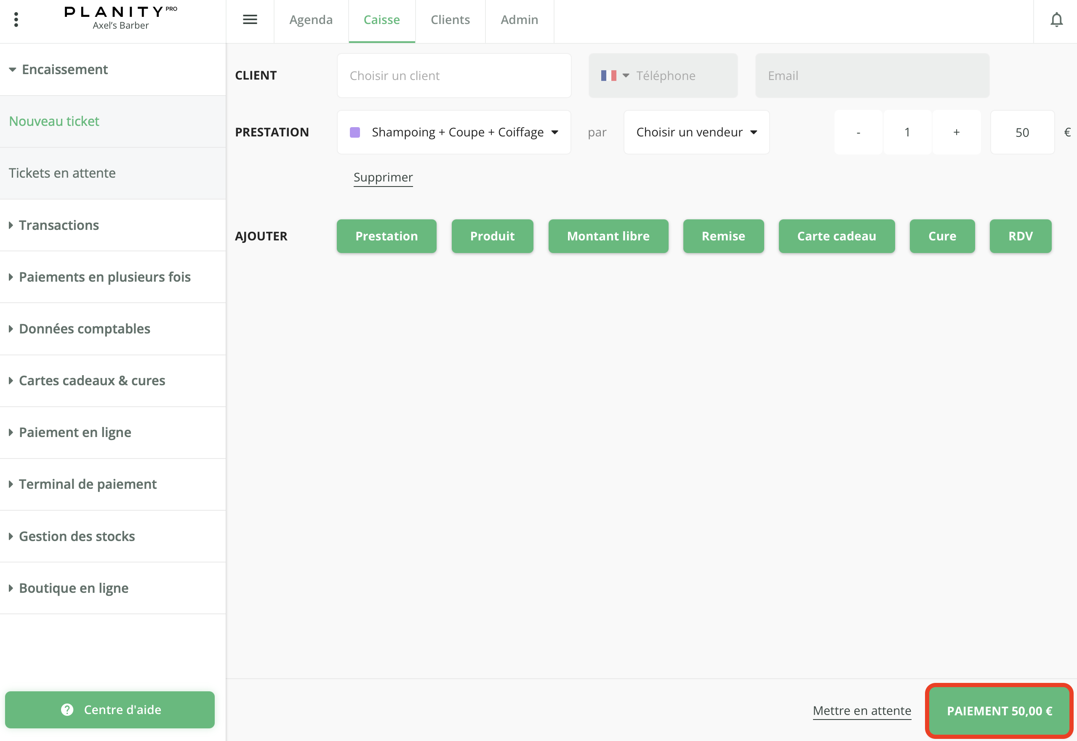Open the Choisir un vendeur dropdown
The height and width of the screenshot is (741, 1077).
(x=696, y=132)
